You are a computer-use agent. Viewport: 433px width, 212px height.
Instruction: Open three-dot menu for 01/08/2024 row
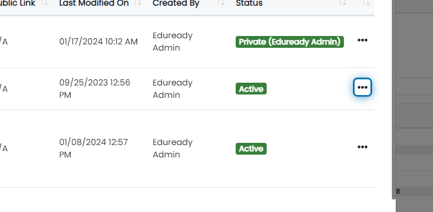[363, 147]
